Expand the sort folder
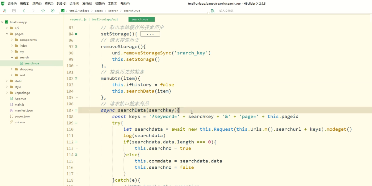Image resolution: width=372 pixels, height=186 pixels. [x=12, y=75]
